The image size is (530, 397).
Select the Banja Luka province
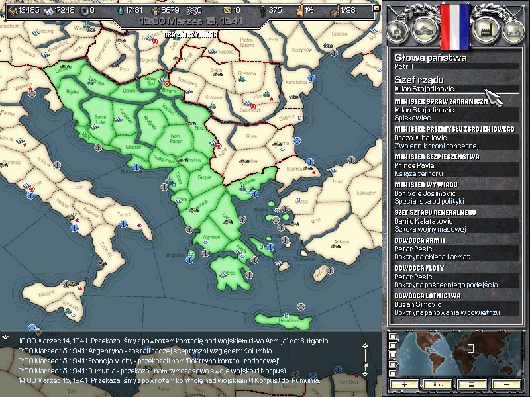pos(100,119)
